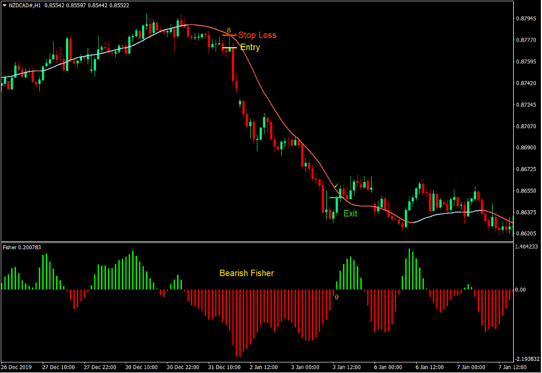The width and height of the screenshot is (542, 373).
Task: Click 0.87945 on the price axis
Action: [x=525, y=18]
